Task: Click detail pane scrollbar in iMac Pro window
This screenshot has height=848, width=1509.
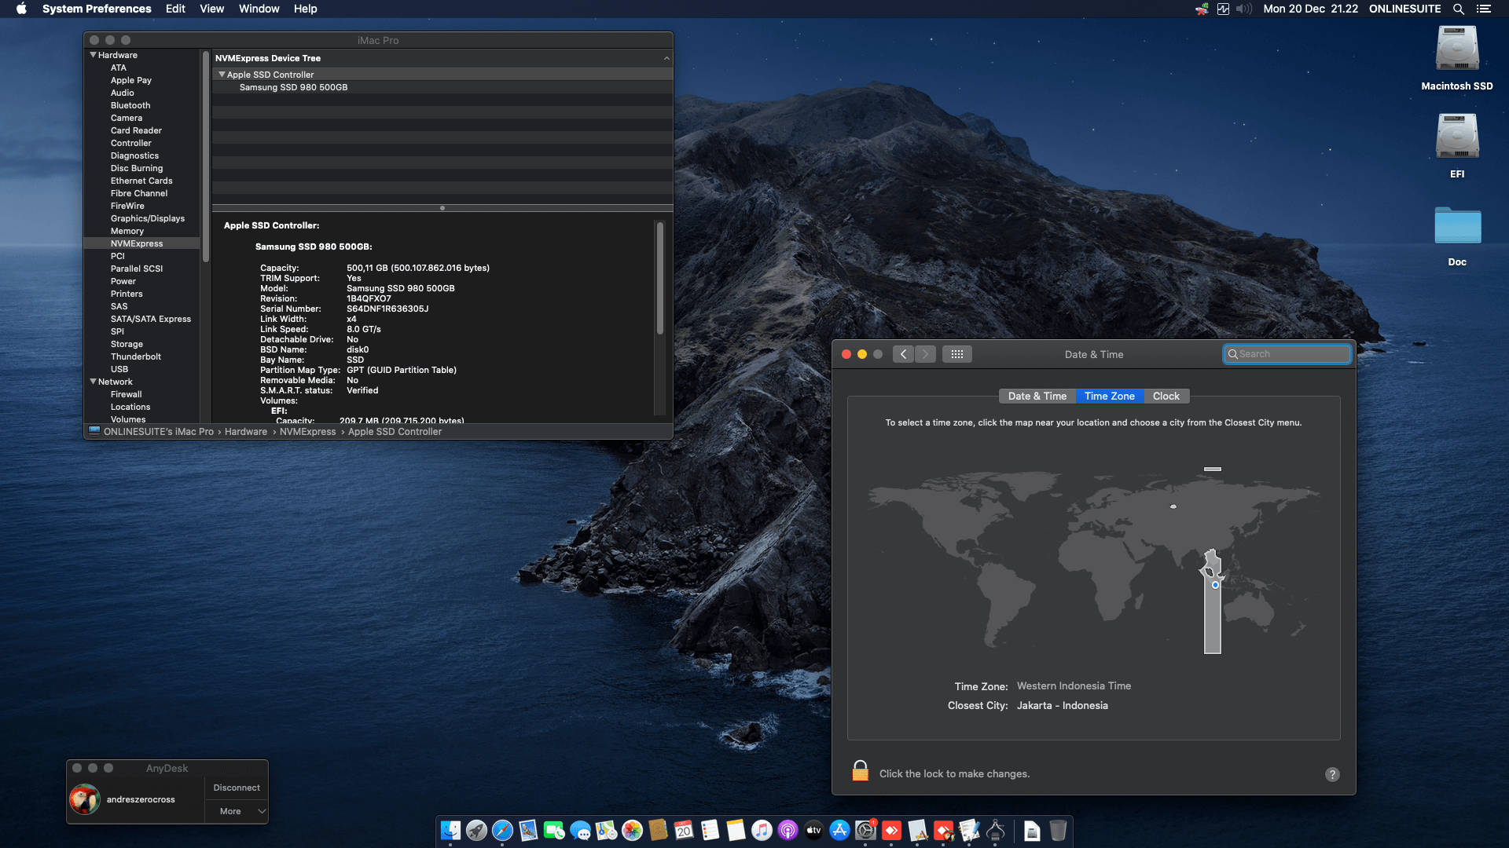Action: point(660,279)
